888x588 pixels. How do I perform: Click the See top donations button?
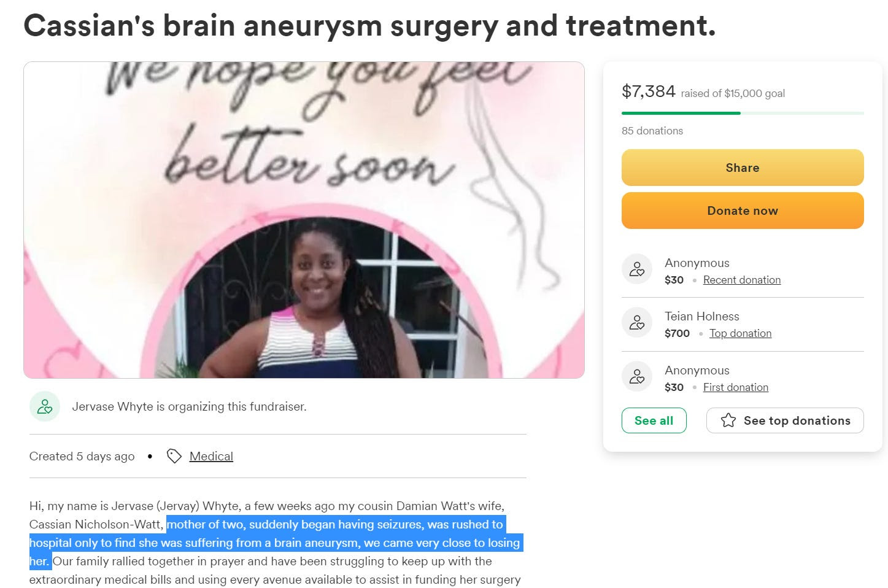pyautogui.click(x=785, y=420)
